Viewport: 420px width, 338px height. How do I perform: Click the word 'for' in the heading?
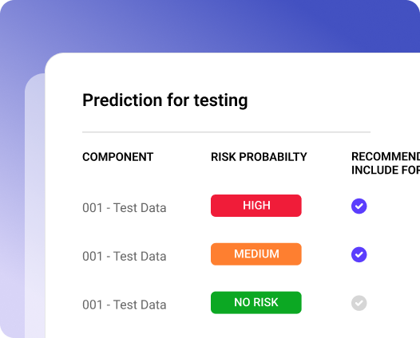coord(178,100)
